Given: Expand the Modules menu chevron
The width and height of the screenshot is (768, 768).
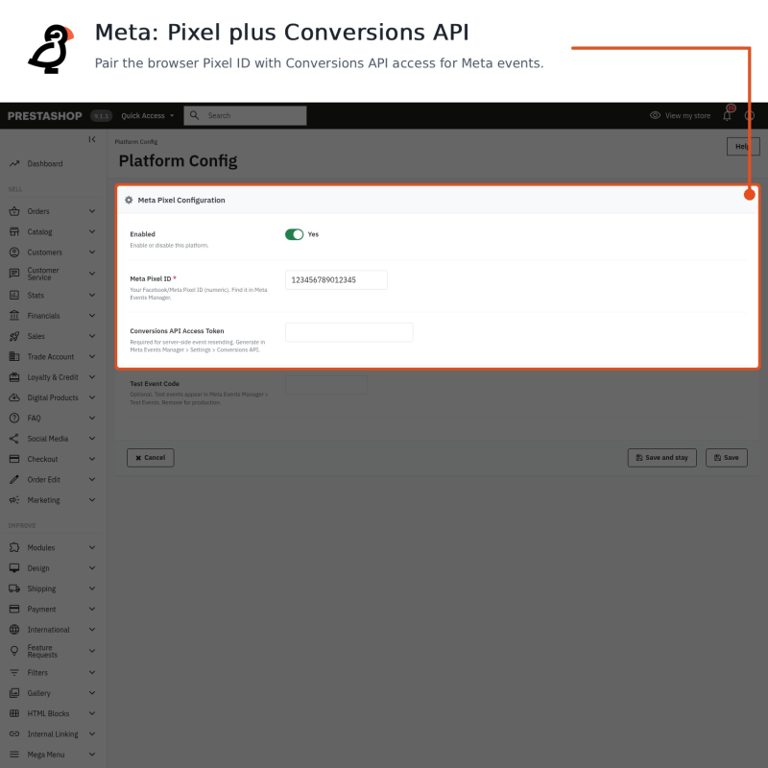Looking at the screenshot, I should [92, 547].
